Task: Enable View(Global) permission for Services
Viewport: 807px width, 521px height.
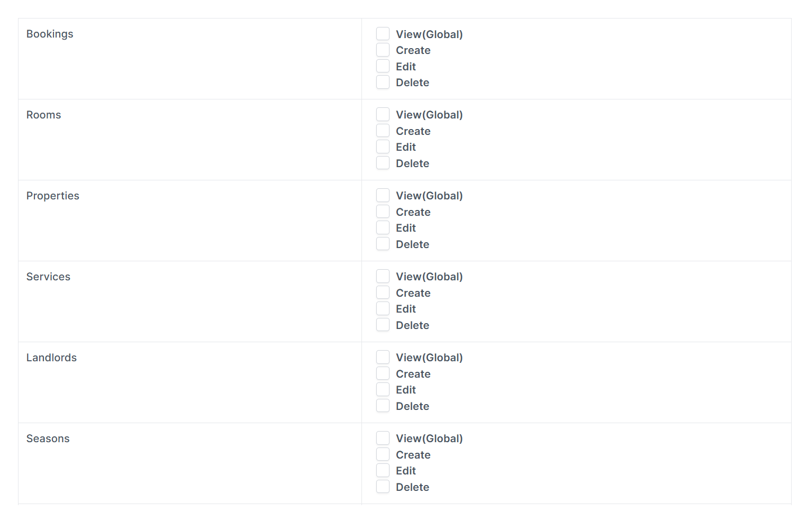Action: click(x=383, y=277)
